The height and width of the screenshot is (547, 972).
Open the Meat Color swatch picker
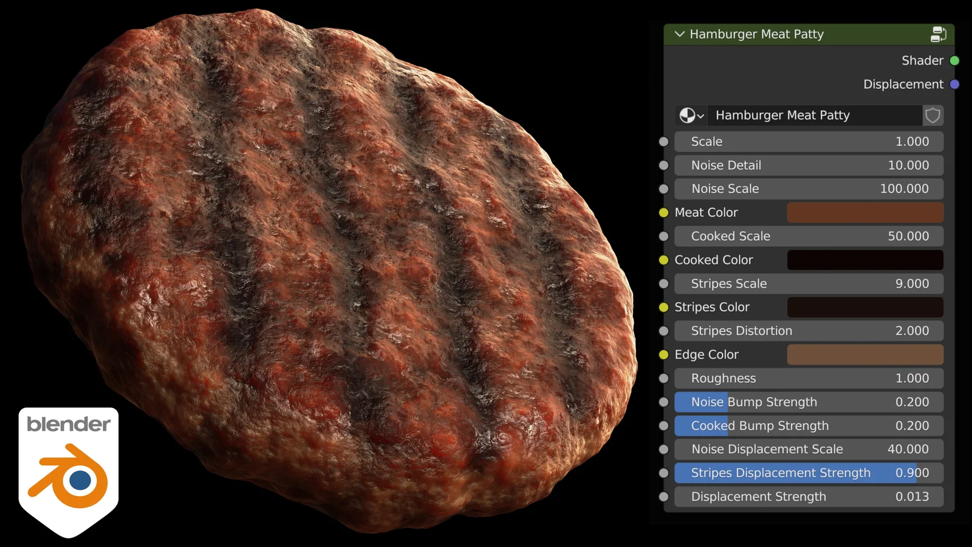(x=865, y=212)
